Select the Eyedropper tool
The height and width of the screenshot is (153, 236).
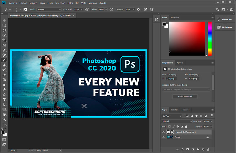pos(4,50)
